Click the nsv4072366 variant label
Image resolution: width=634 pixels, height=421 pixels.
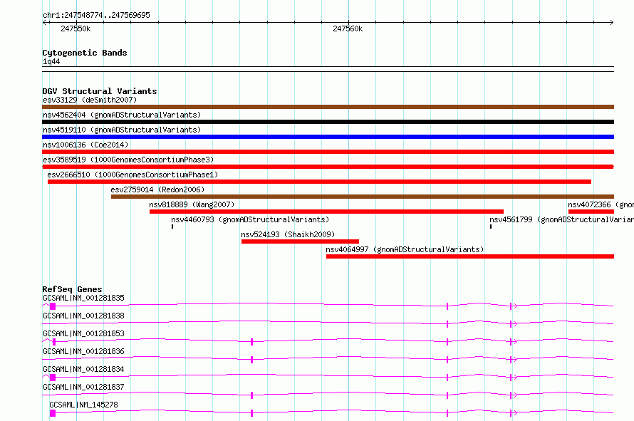click(x=601, y=204)
